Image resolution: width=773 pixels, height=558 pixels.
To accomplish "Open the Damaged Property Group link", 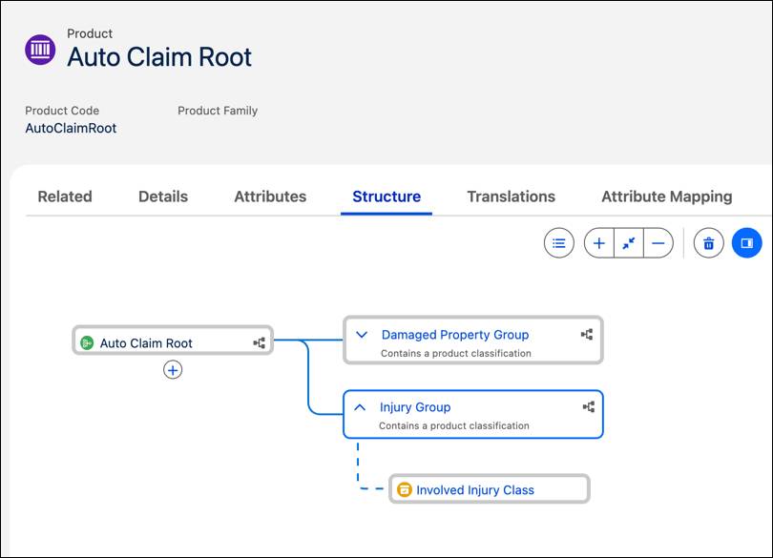I will click(x=455, y=335).
